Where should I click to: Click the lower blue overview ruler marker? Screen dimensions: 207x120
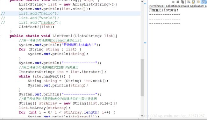tap(145, 43)
